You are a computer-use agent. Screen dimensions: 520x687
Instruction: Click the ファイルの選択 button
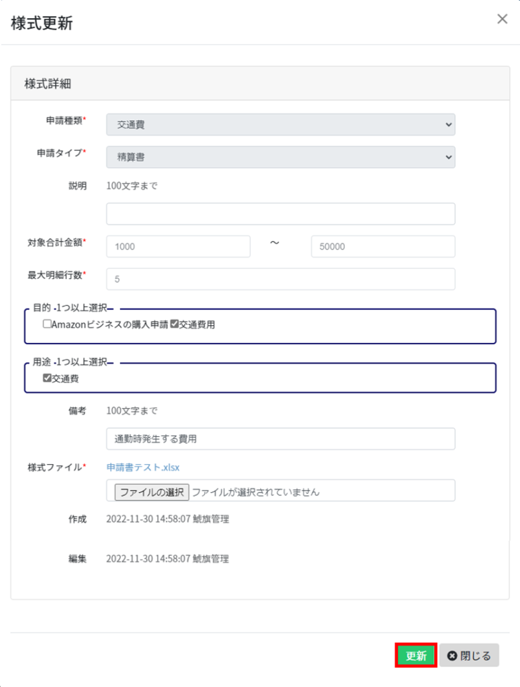(x=152, y=492)
